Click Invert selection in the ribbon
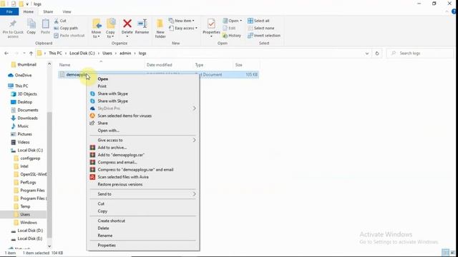 (264, 35)
